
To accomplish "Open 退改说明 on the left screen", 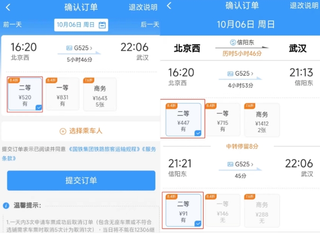I will tap(143, 8).
